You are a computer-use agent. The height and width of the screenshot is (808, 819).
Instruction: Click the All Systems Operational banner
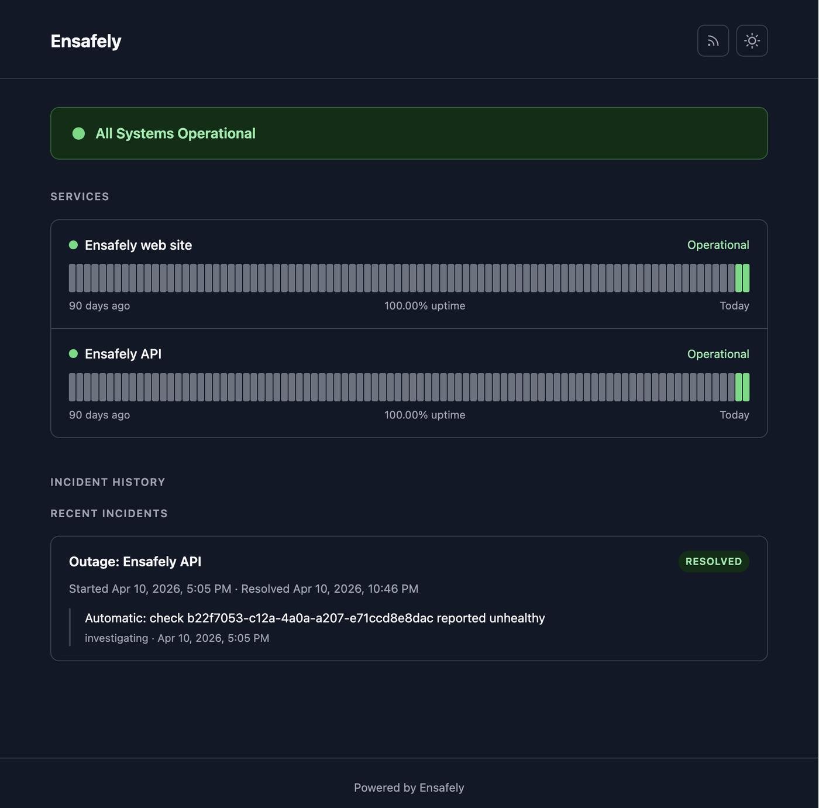(409, 133)
